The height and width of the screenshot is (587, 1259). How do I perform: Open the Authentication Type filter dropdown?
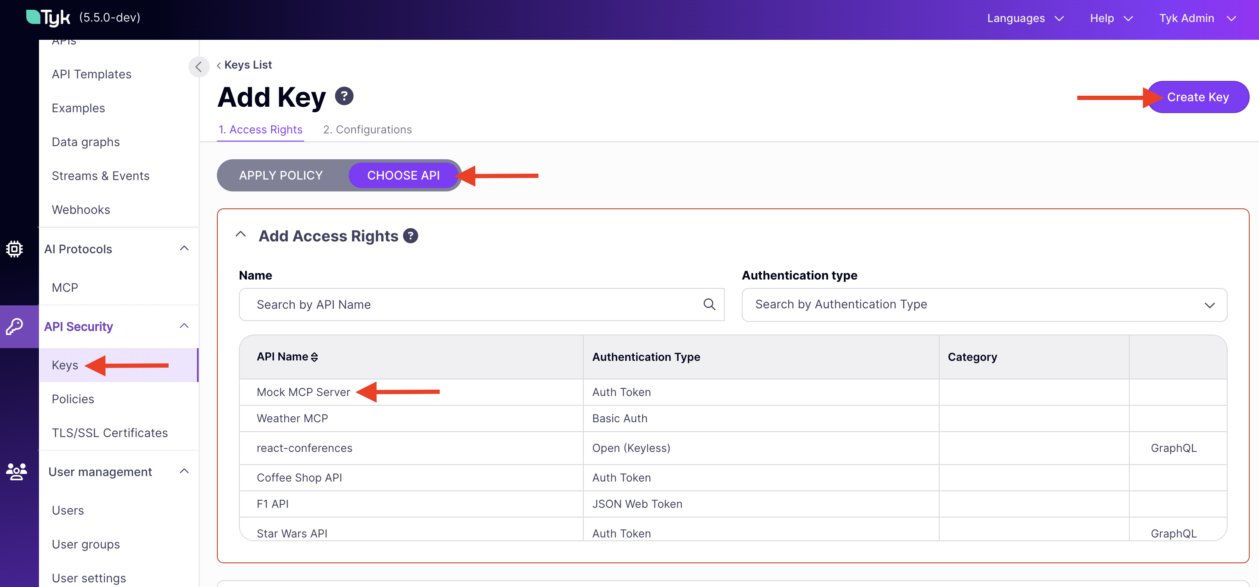(984, 305)
